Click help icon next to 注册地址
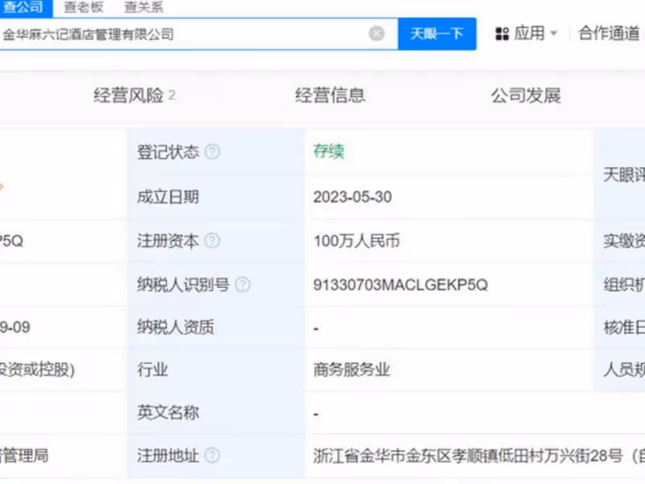The image size is (645, 484). 212,456
